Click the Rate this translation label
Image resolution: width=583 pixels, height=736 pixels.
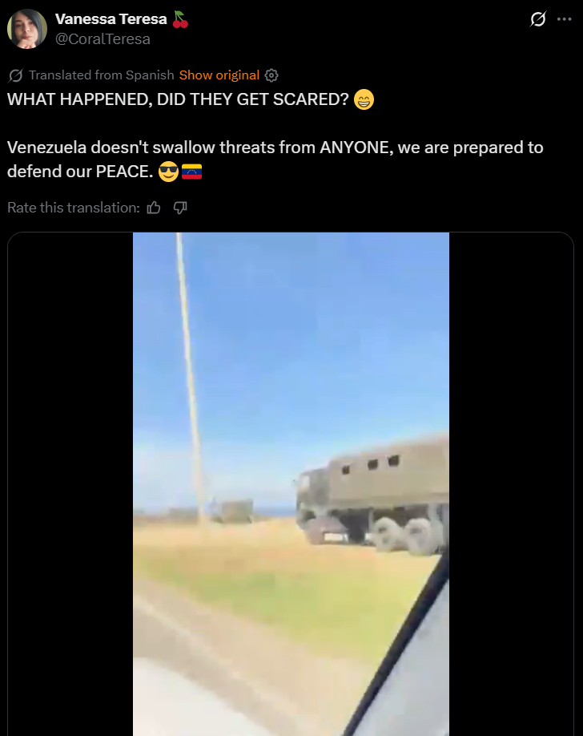coord(74,208)
